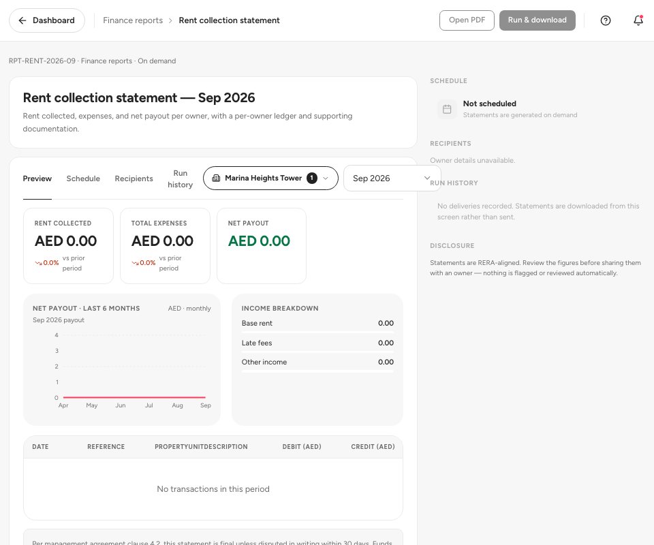Screen dimensions: 654x545
Task: Click the down-trend arrow under Rent Collected
Action: [38, 263]
